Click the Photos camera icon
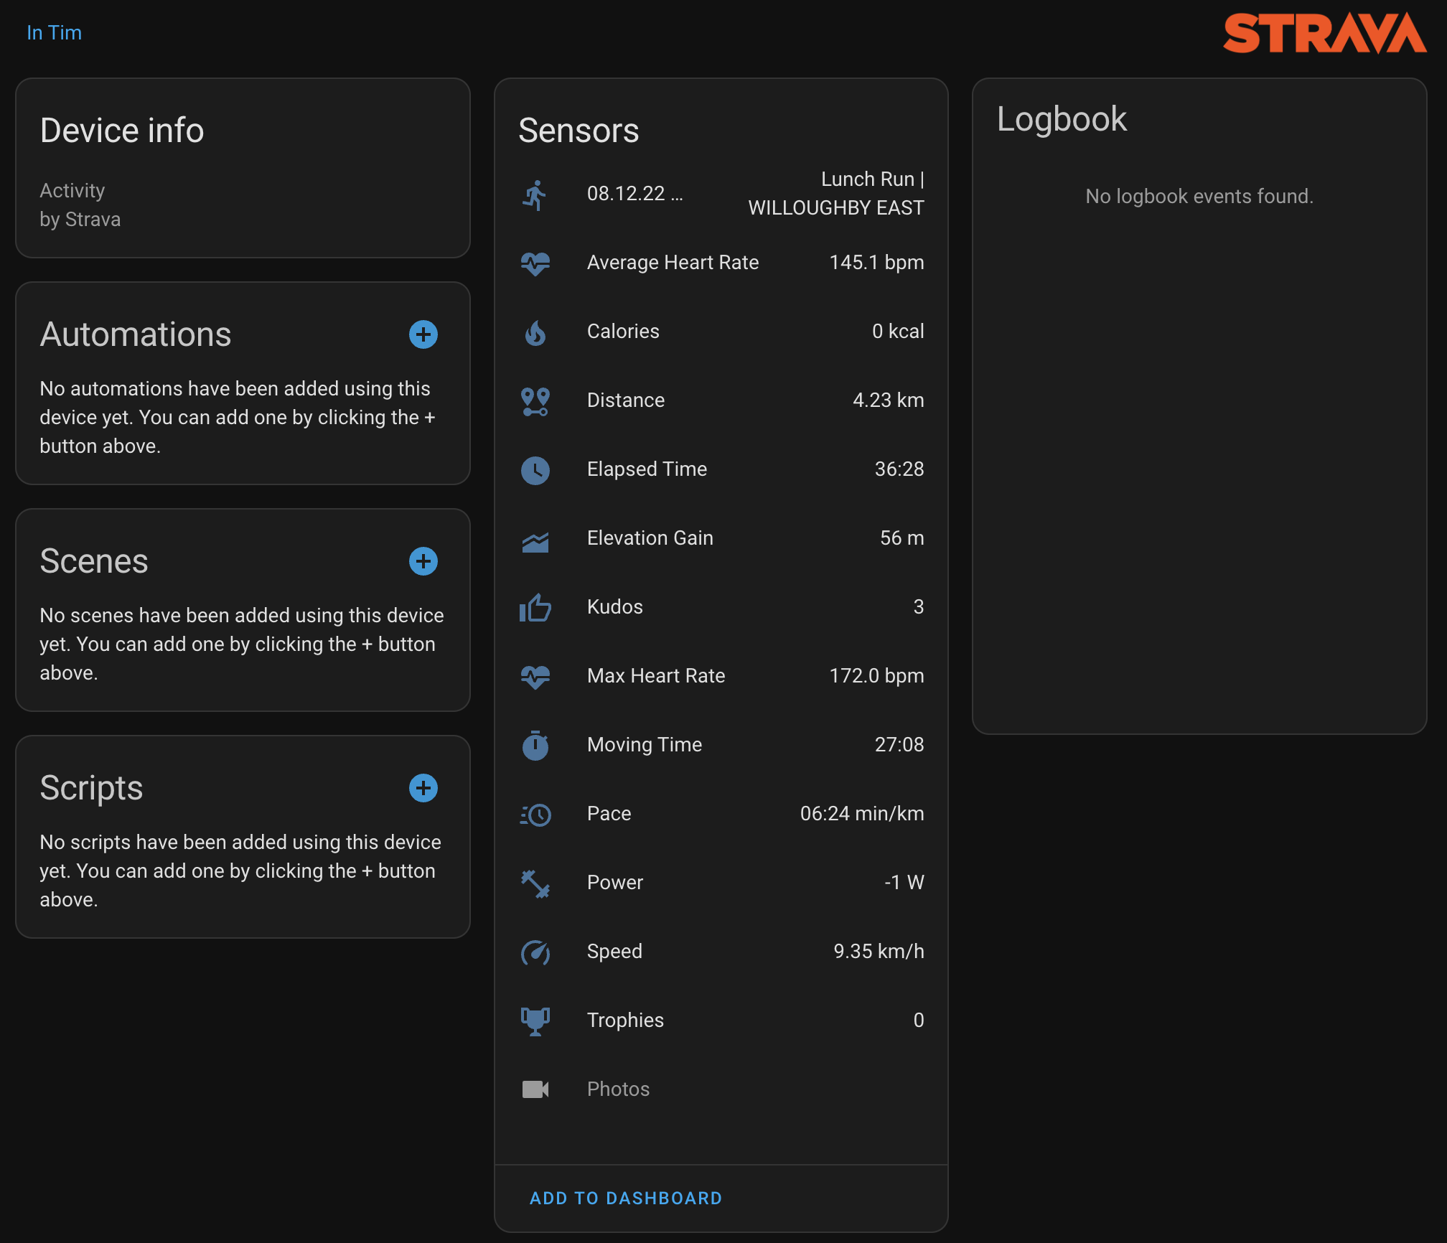This screenshot has height=1243, width=1447. [535, 1089]
